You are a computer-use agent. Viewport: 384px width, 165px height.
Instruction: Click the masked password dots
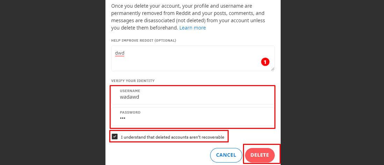click(123, 118)
